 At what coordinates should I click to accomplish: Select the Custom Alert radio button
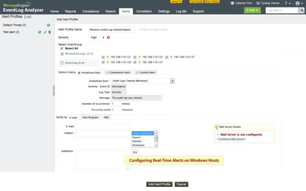(137, 73)
